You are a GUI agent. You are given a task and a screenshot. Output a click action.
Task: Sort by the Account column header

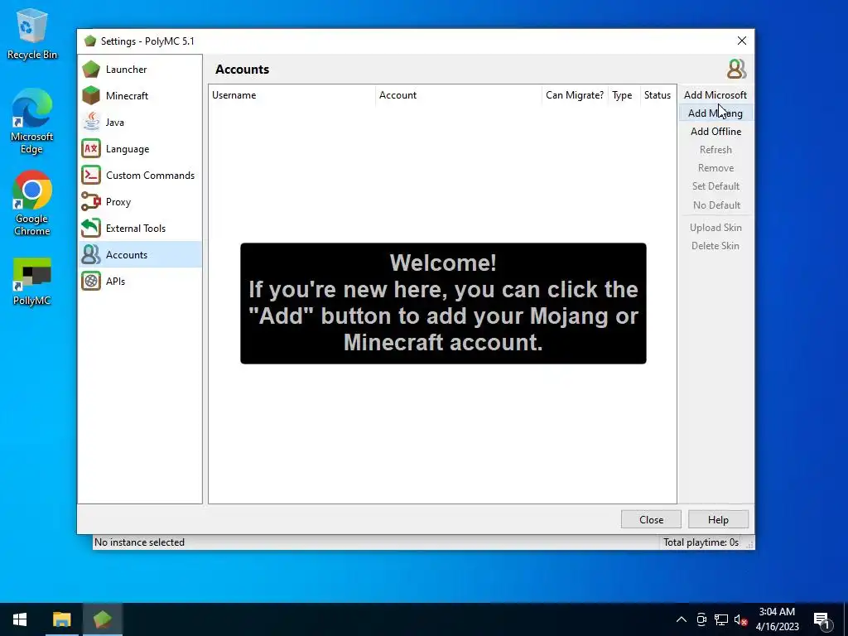pyautogui.click(x=459, y=95)
